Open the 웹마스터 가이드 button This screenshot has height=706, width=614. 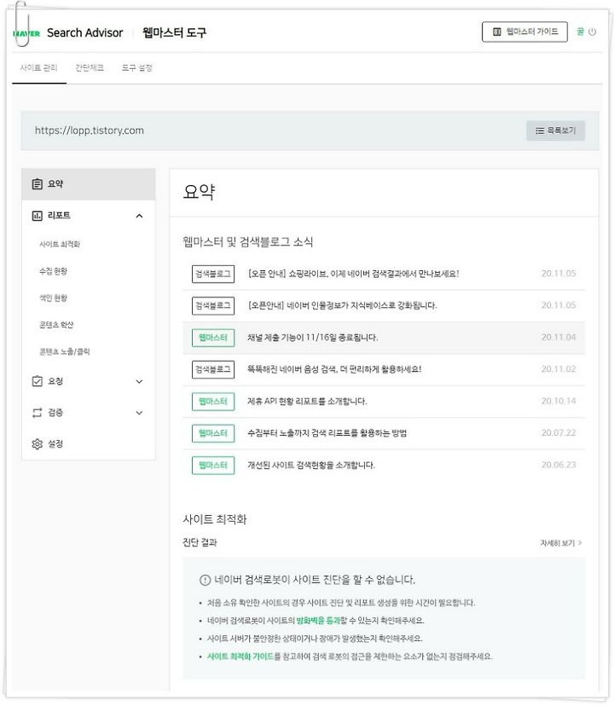[524, 32]
